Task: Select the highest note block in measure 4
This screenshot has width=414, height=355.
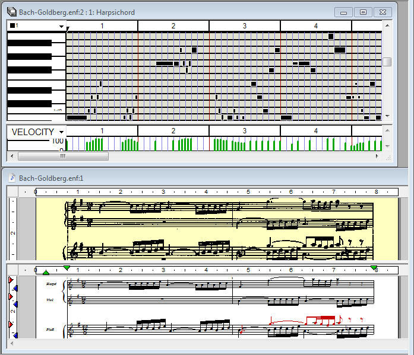Action: pyautogui.click(x=331, y=36)
